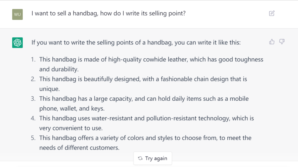Click the circular arrows regenerate icon
The width and height of the screenshot is (298, 167).
(140, 158)
